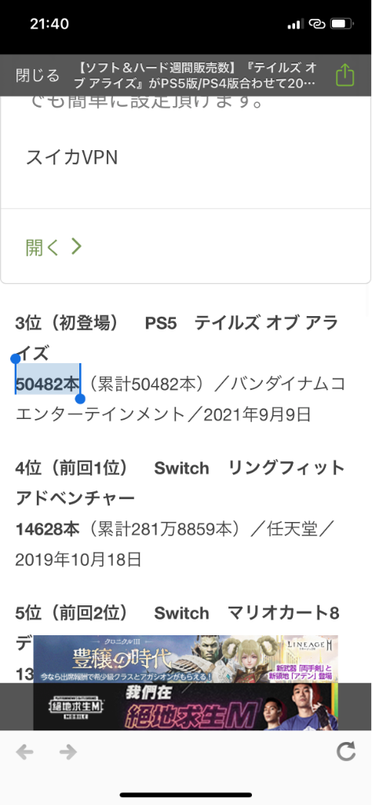Image resolution: width=372 pixels, height=805 pixels.
Task: Tap the left text selection handle
Action: pos(16,358)
